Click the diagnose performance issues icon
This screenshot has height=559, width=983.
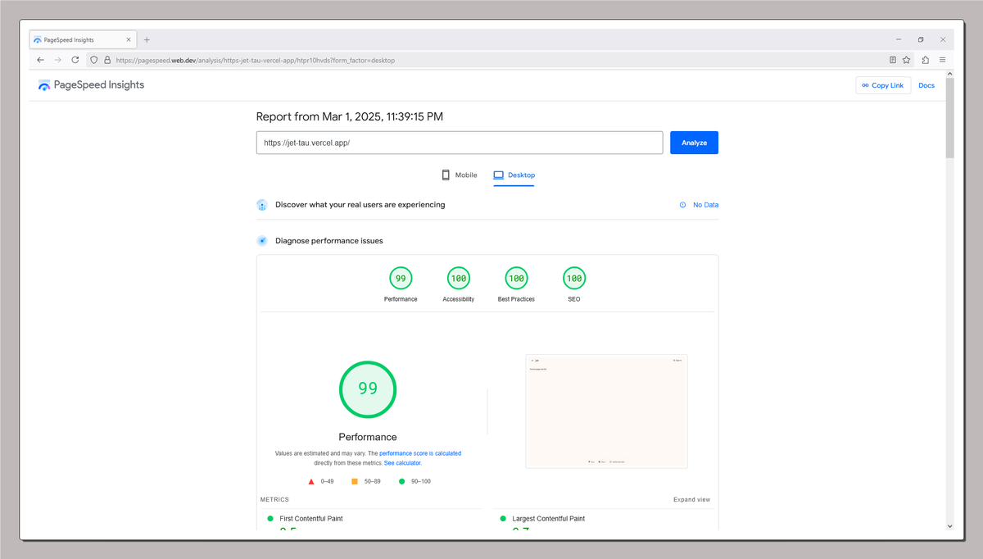tap(262, 241)
